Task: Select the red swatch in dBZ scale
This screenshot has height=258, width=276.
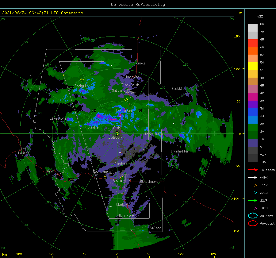Action: (253, 43)
